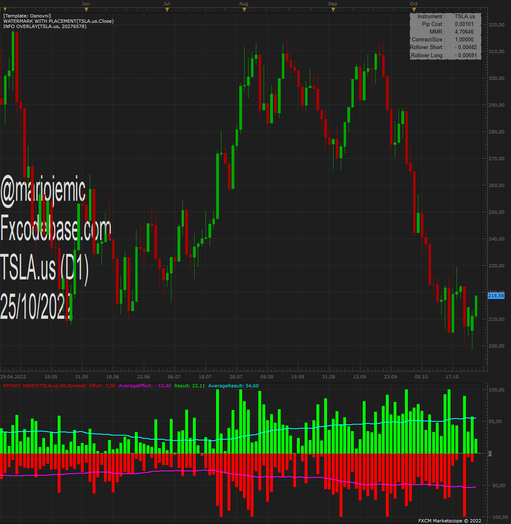Viewport: 511px width, 524px height.
Task: Click the 31.08 date axis label
Action: (x=329, y=377)
